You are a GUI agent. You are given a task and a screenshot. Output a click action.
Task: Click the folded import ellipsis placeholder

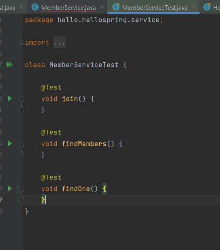[x=60, y=42]
